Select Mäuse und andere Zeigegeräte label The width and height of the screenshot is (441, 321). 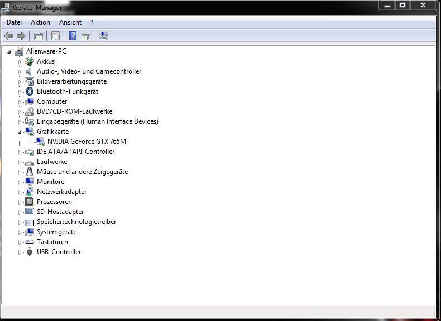click(83, 172)
